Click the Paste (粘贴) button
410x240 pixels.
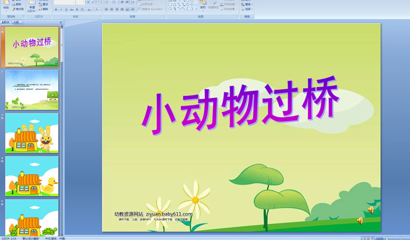coord(6,6)
